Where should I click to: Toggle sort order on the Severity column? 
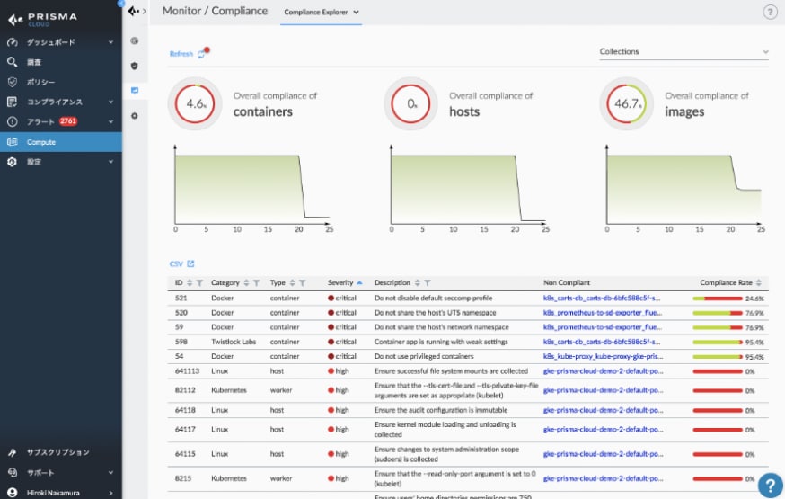[359, 282]
